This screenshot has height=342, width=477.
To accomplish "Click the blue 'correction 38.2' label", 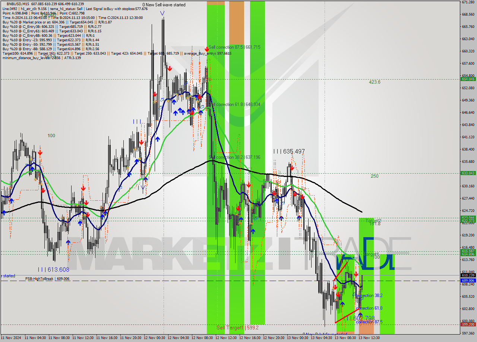I will pyautogui.click(x=369, y=296).
